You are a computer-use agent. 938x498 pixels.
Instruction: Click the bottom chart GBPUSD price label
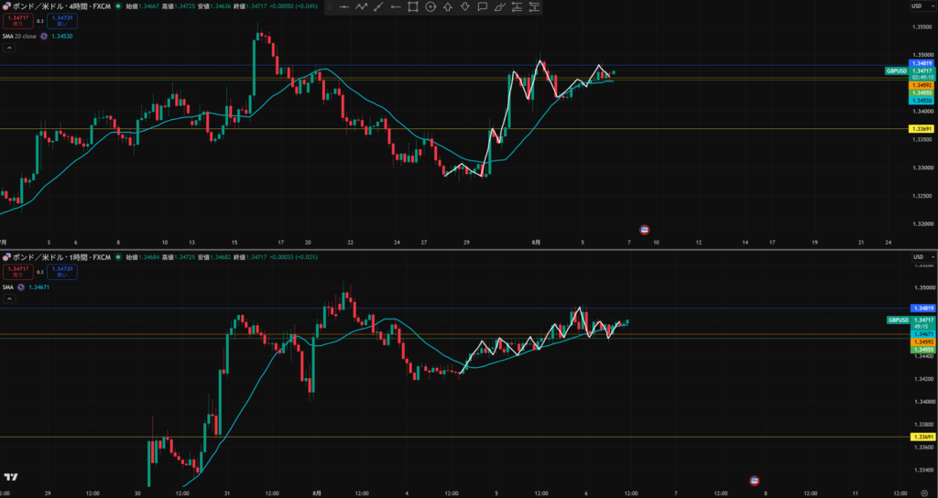898,320
